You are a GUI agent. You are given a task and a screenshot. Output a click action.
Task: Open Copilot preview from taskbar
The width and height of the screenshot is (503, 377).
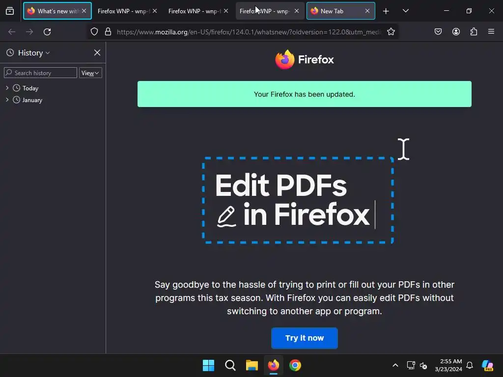487,365
